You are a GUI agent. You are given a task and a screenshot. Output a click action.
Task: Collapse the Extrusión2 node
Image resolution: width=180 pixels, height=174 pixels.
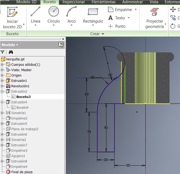coord(2,91)
